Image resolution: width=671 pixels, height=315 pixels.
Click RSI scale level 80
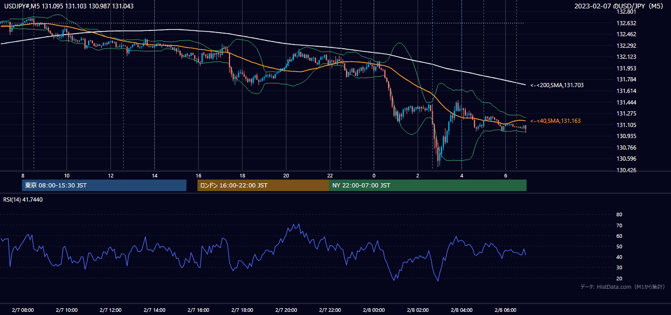(620, 215)
